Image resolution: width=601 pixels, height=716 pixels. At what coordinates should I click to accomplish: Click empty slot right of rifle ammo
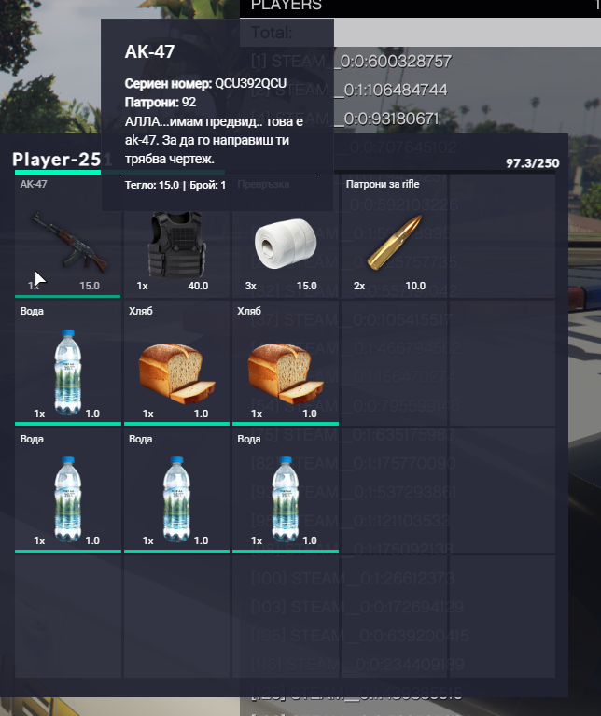click(502, 236)
